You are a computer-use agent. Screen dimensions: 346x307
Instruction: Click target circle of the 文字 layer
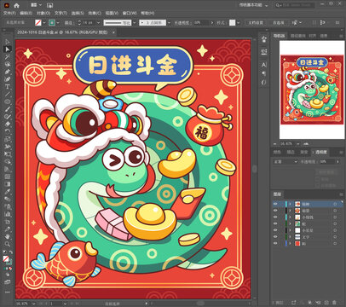(335, 237)
